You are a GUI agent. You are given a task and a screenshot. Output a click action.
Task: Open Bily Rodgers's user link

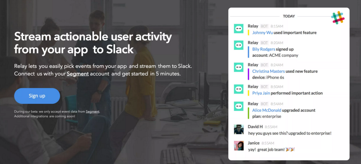[x=264, y=49]
